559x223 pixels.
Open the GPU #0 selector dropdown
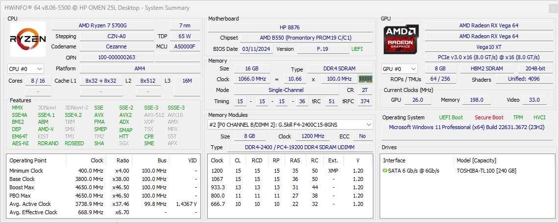tap(399, 68)
